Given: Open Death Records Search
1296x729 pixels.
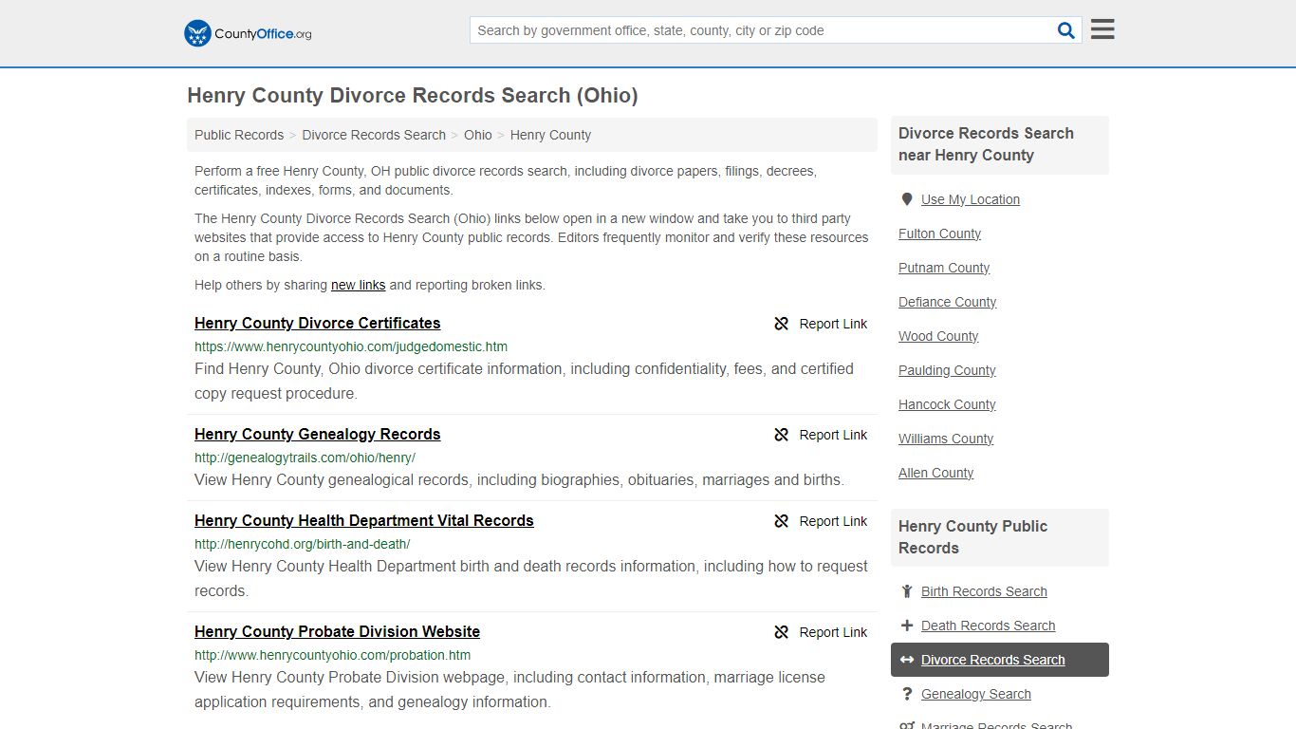Looking at the screenshot, I should tap(989, 626).
